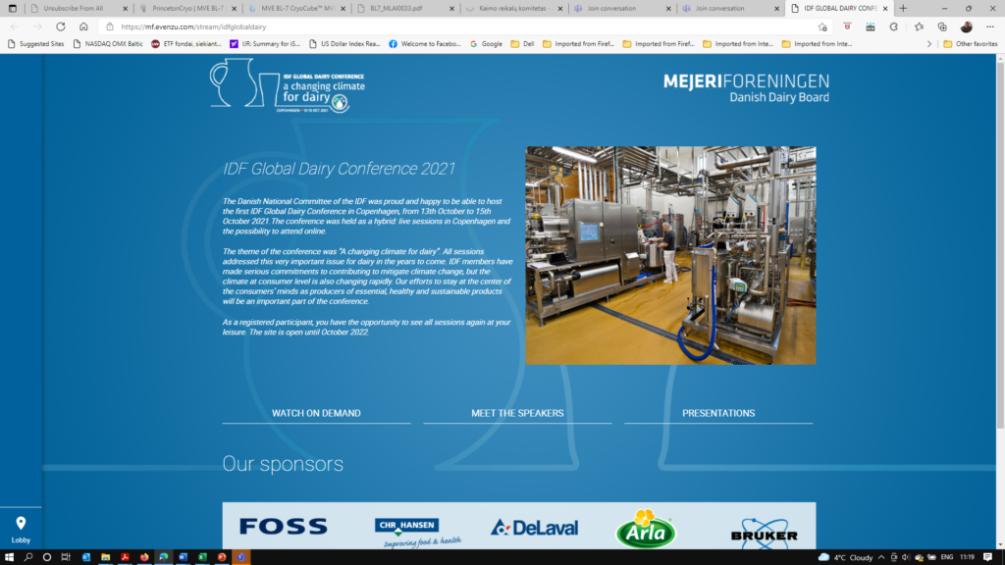Open Task View on the taskbar
The width and height of the screenshot is (1005, 565).
66,557
